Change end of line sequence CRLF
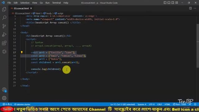Screen dimensions: 199x112 [160, 105]
